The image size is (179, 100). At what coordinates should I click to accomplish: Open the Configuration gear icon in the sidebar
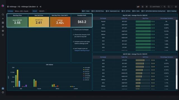coord(3,31)
